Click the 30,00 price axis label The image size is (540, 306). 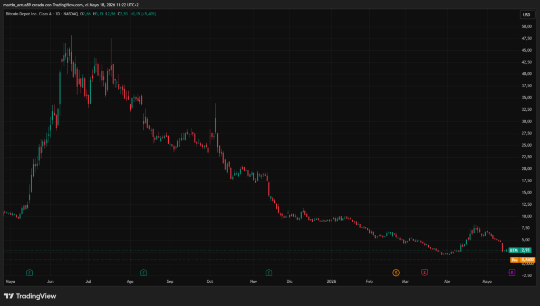pos(527,121)
